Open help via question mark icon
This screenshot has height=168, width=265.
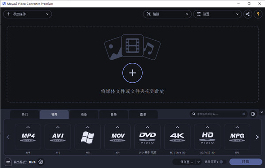(258, 14)
